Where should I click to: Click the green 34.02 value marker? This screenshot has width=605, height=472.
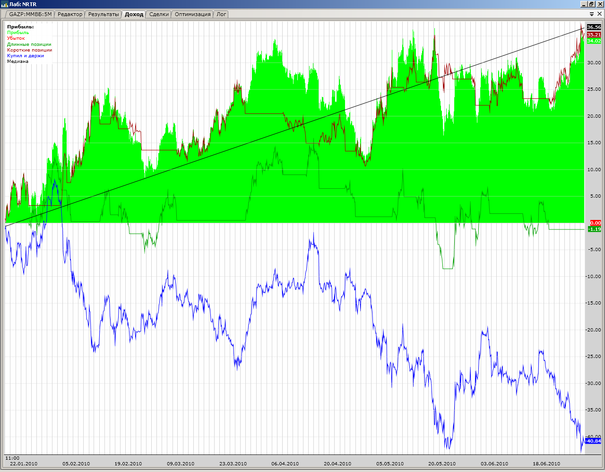point(594,41)
